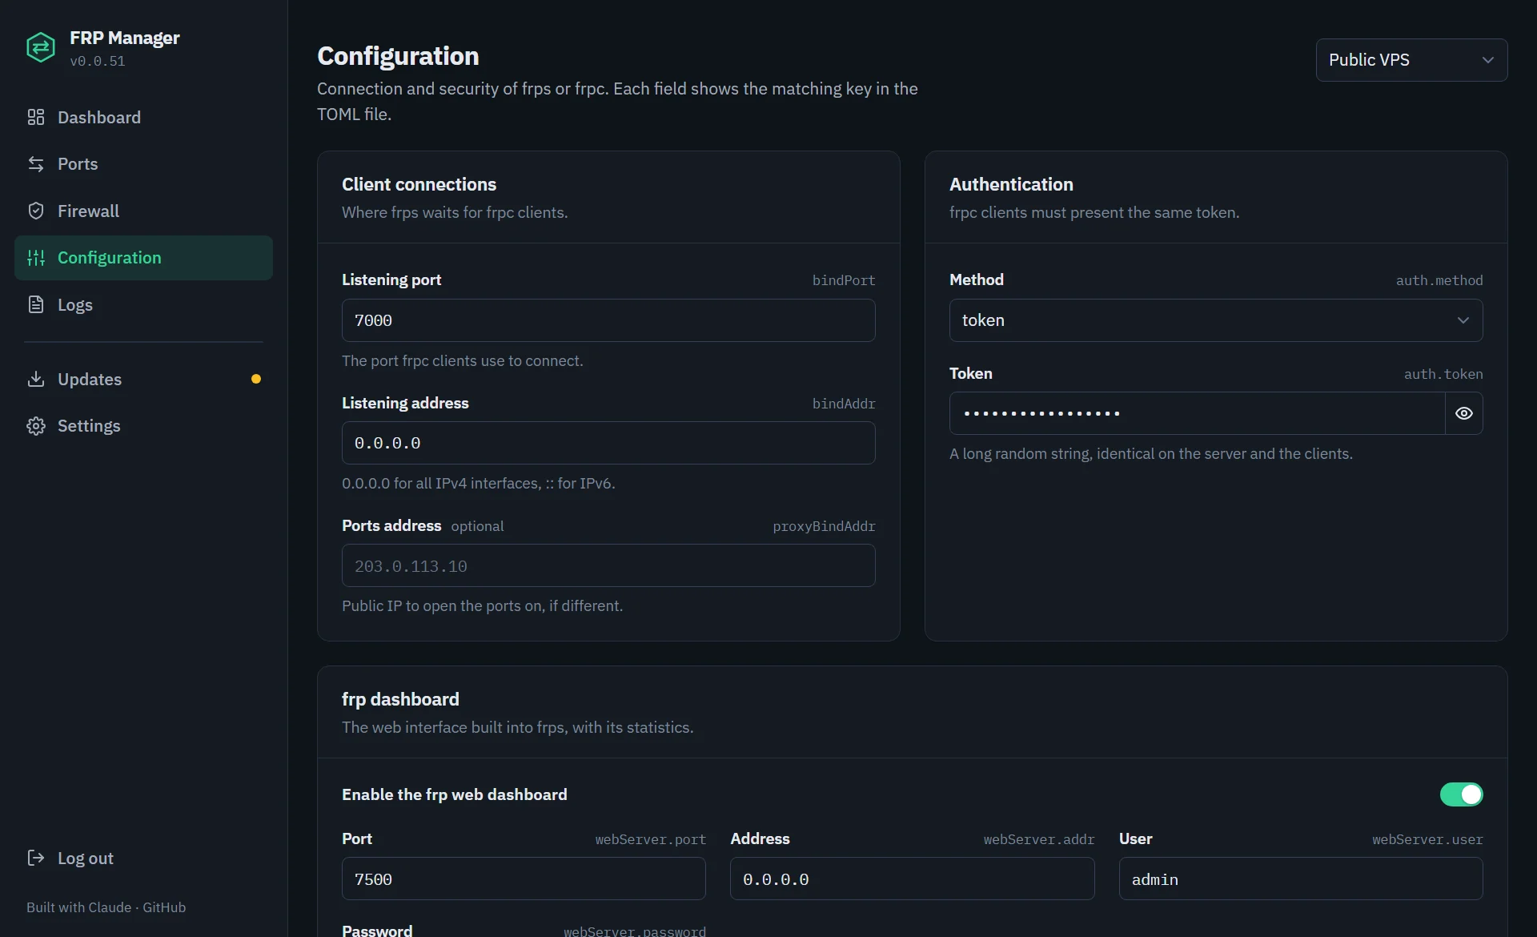Click the webServer user admin field
Screen dimensions: 1537x937
1300,879
